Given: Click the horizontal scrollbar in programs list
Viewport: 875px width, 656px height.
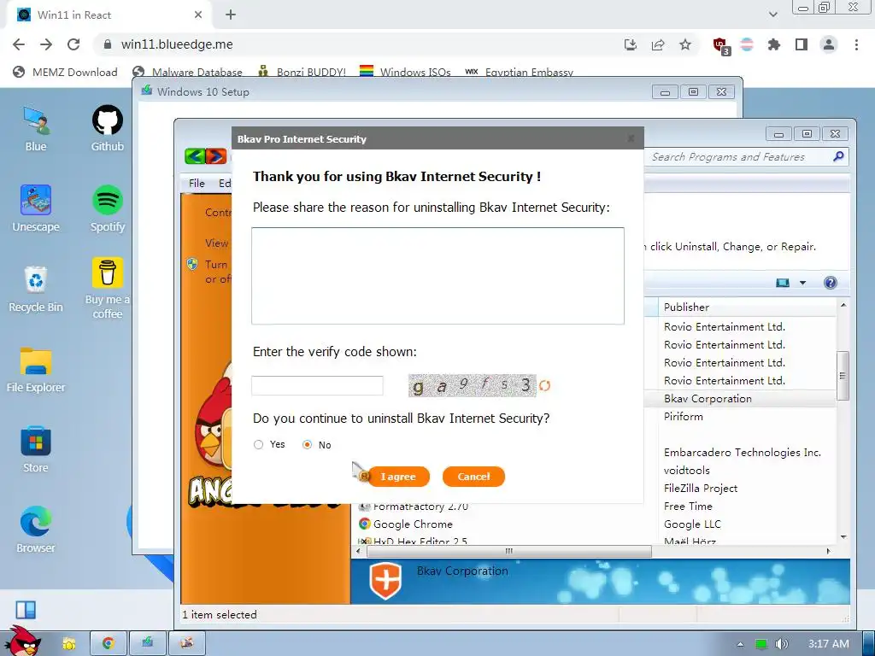Looking at the screenshot, I should (509, 551).
